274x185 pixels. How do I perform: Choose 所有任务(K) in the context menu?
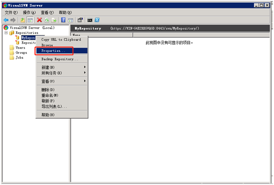point(62,73)
